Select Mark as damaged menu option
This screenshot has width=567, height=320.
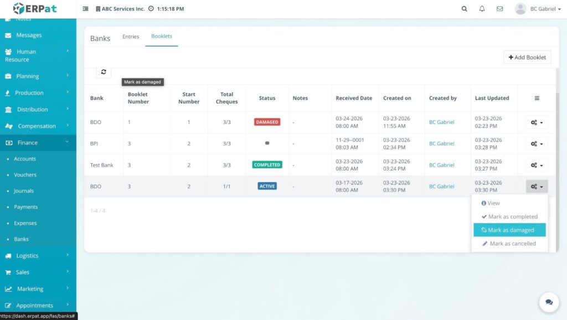point(509,230)
